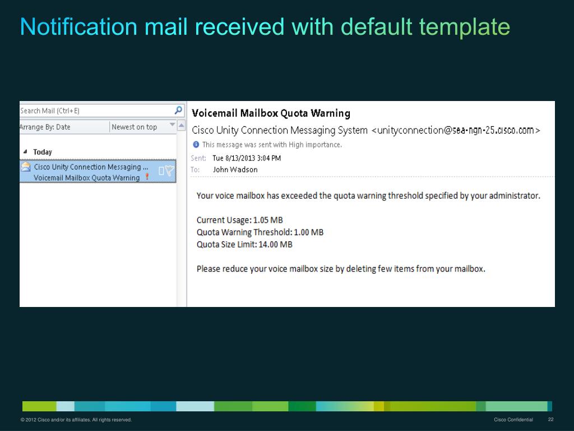Click the Please reduce your voice mailbox line
The height and width of the screenshot is (431, 574).
click(341, 269)
